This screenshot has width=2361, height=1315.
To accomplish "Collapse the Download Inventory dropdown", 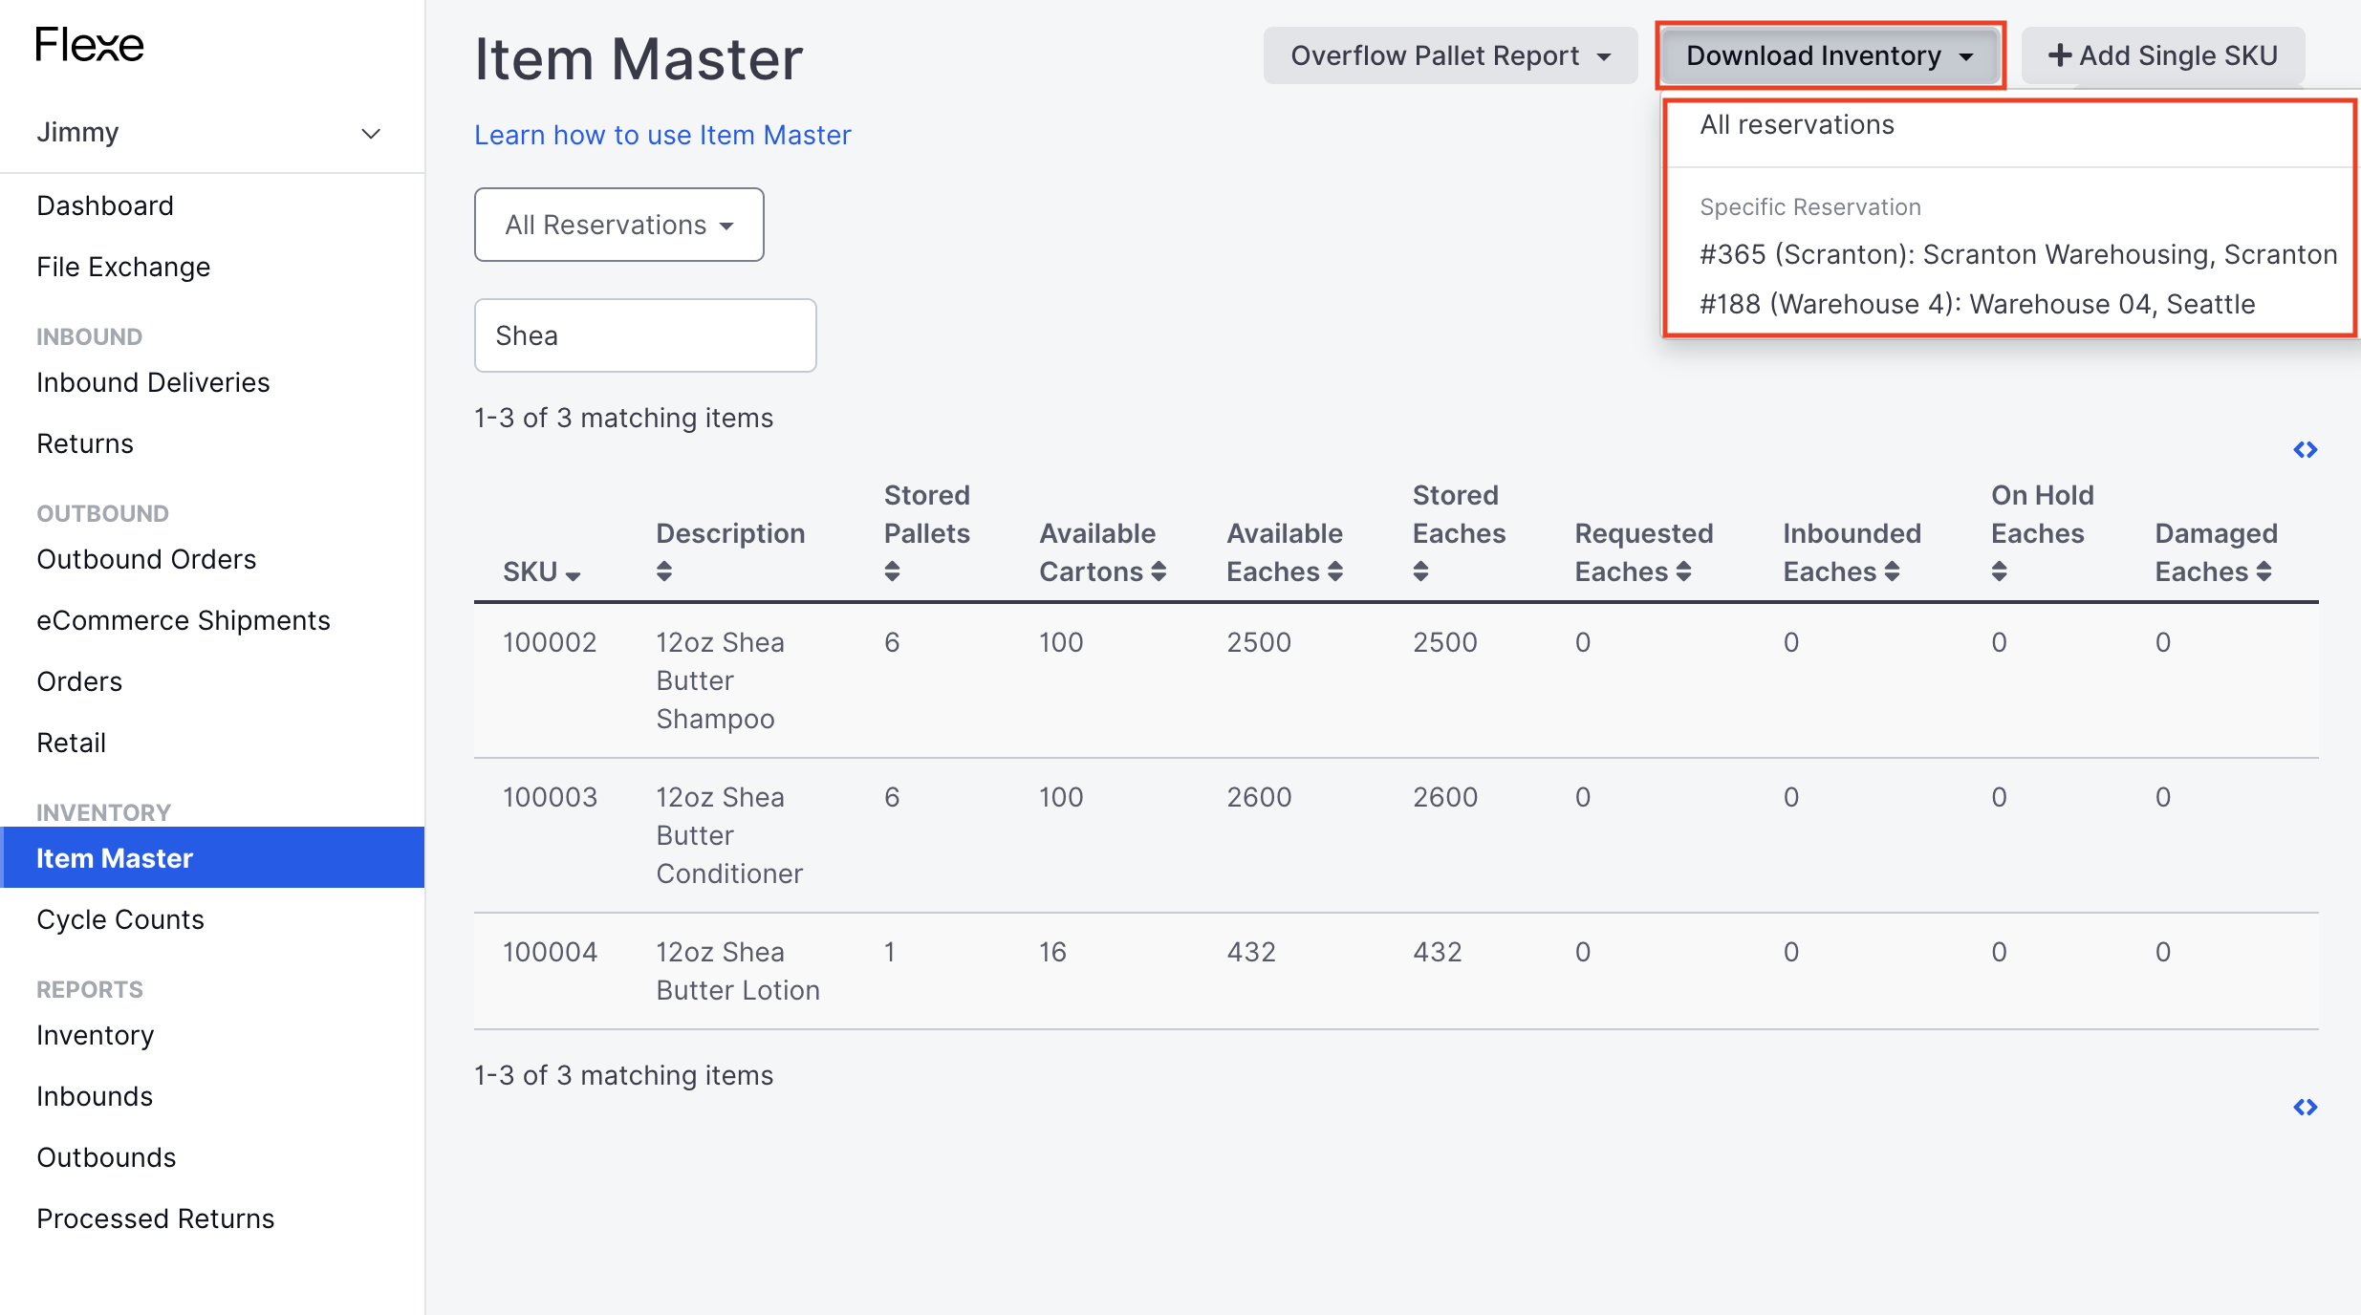I will coord(1830,55).
